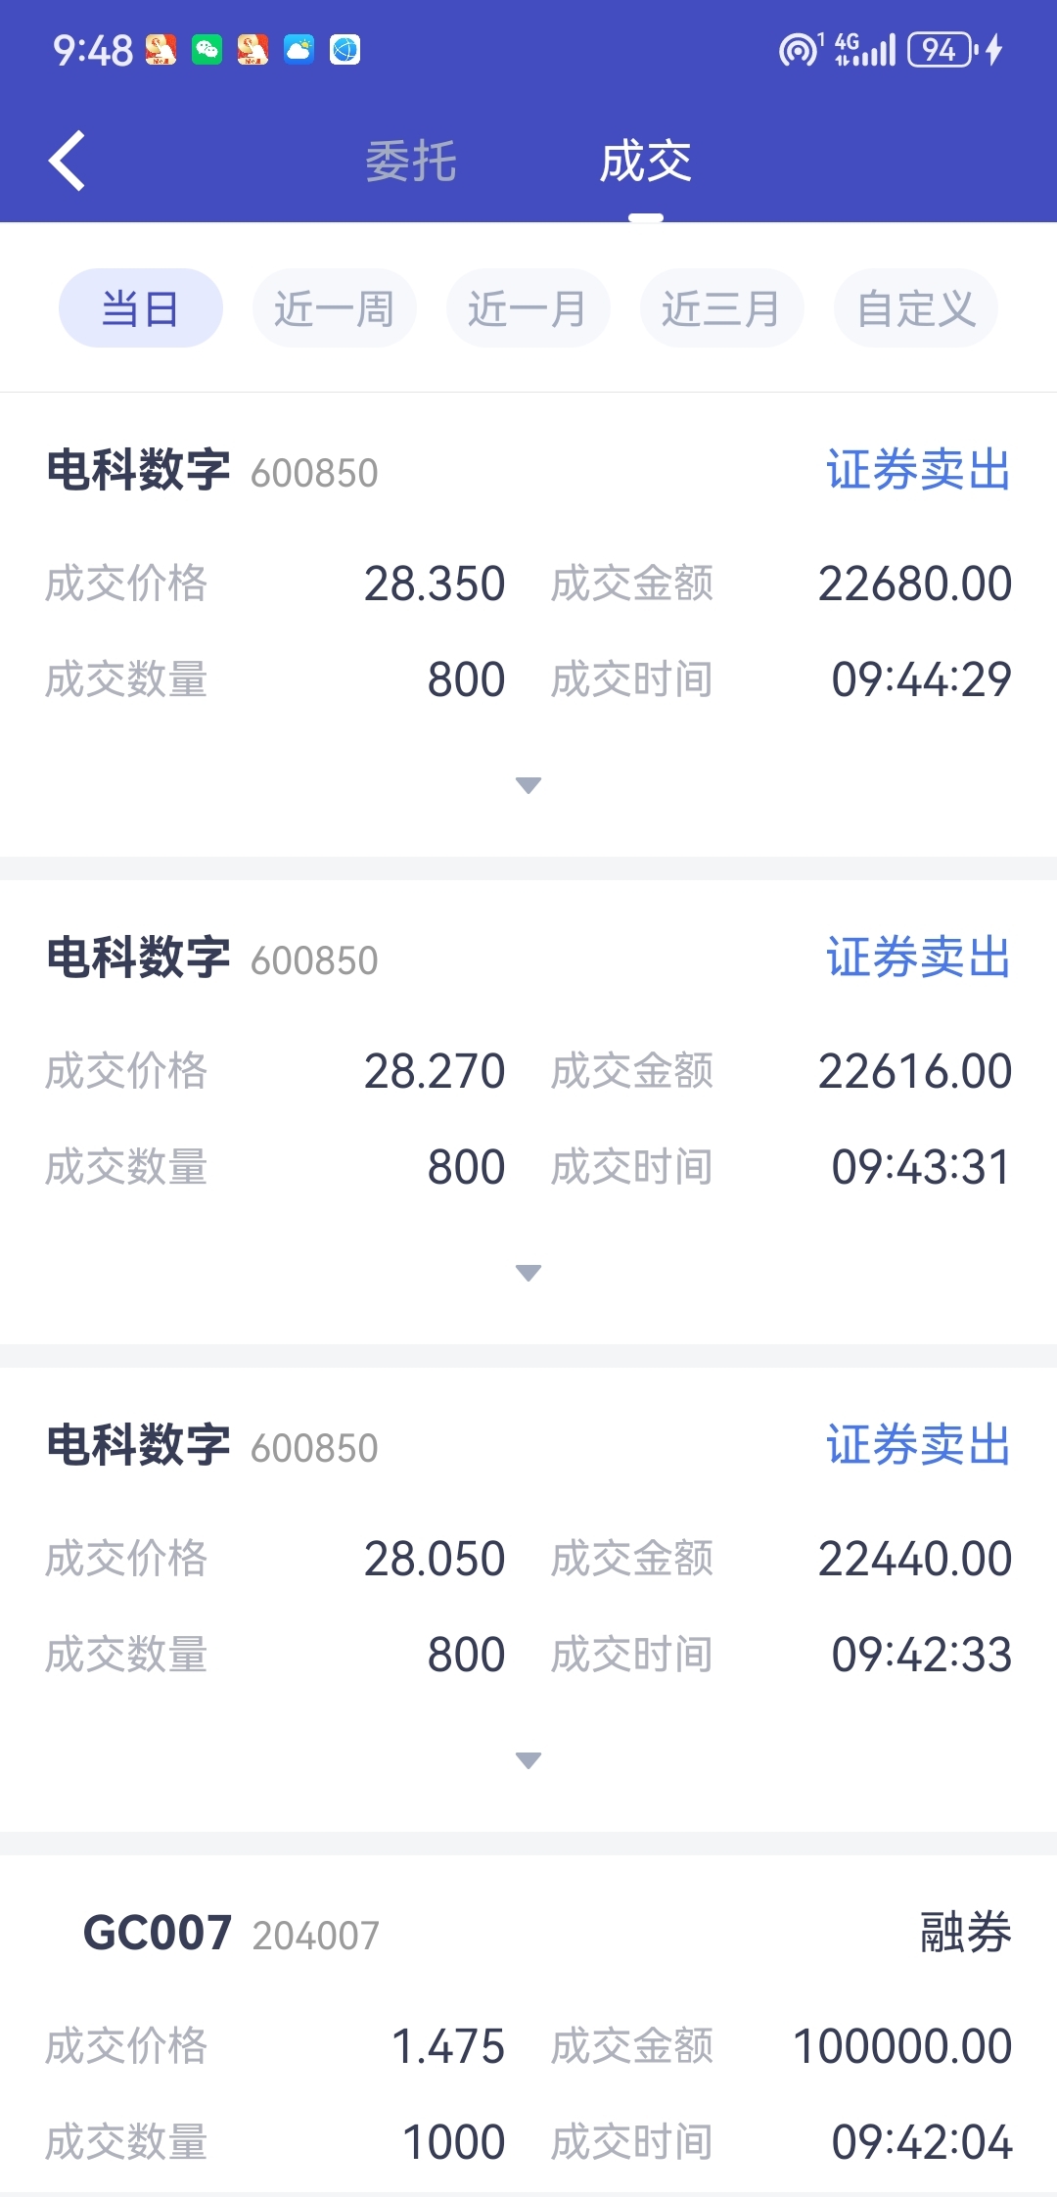Open the GC007 204007 trade record
Viewport: 1057px width, 2197px height.
pos(528,2027)
